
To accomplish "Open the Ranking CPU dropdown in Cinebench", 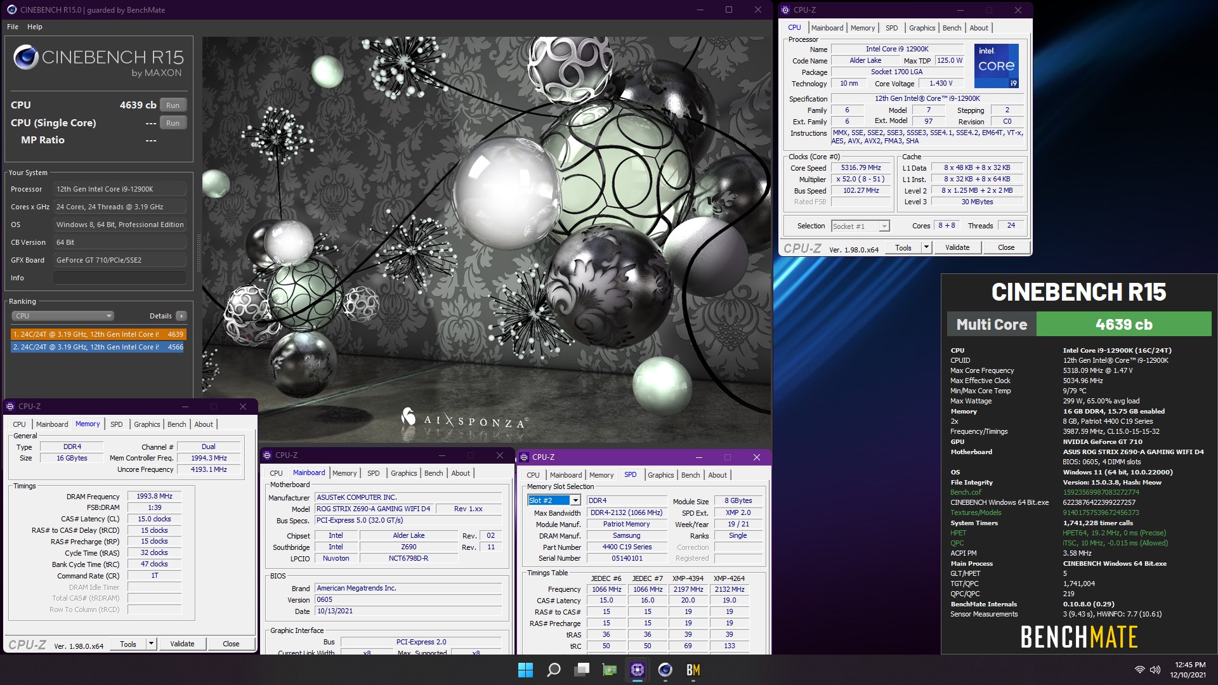I will tap(63, 316).
